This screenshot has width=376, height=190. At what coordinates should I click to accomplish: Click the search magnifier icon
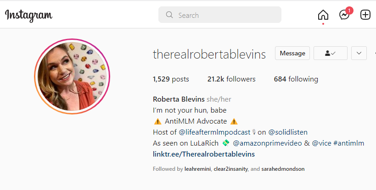(x=169, y=15)
